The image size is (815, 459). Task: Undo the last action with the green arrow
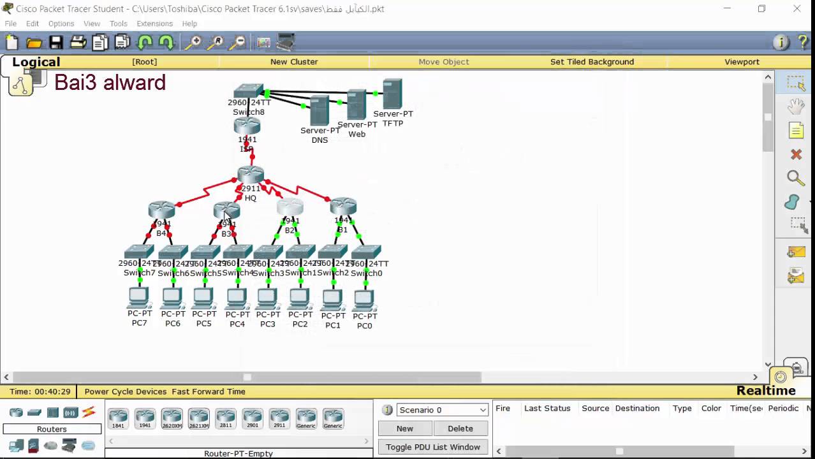coord(145,43)
